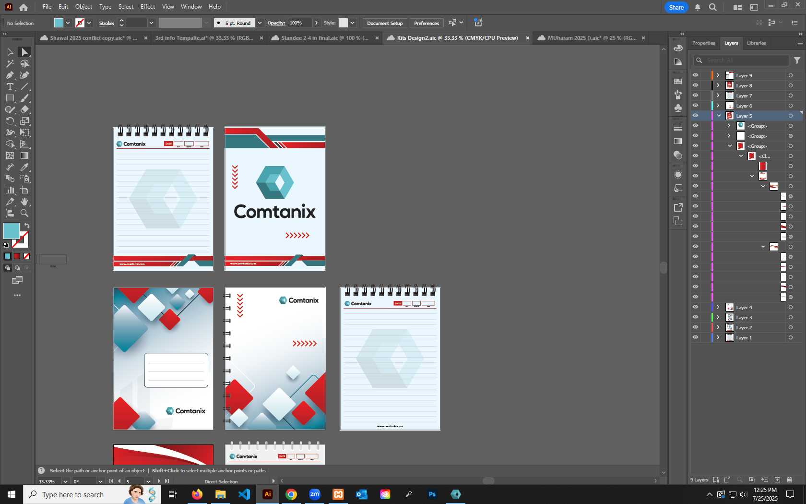This screenshot has width=806, height=504.
Task: Select the Paintbrush tool
Action: click(24, 98)
